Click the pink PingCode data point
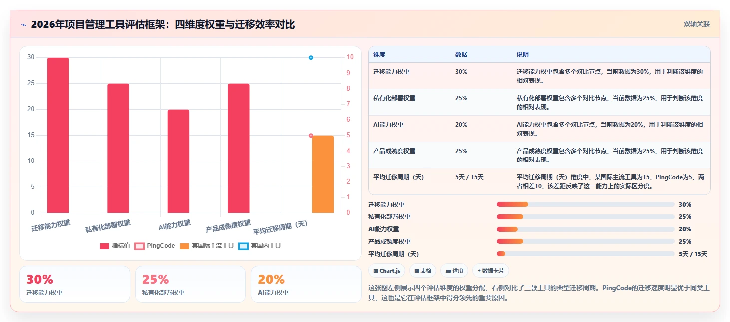The width and height of the screenshot is (730, 322). pyautogui.click(x=311, y=136)
